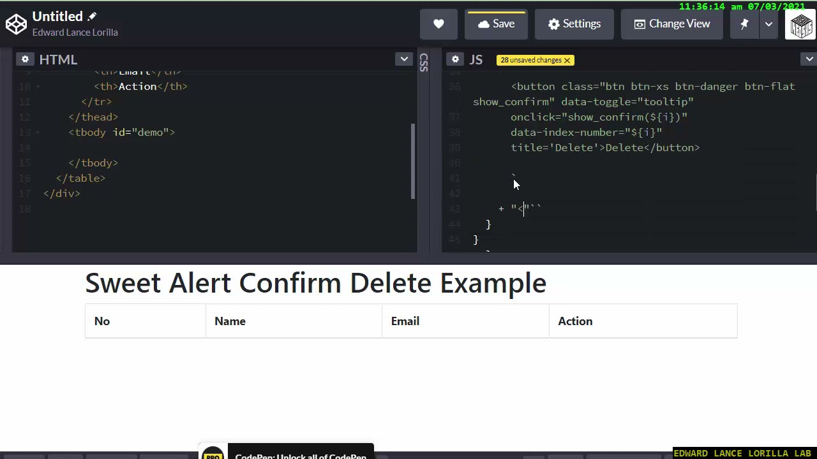Click the <th>Action</th> code line
Screen dimensions: 817x459
(140, 86)
